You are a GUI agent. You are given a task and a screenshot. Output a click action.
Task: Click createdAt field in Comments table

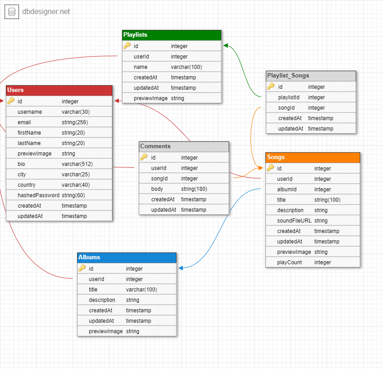163,199
